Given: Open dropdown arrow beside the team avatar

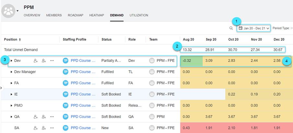Looking at the screenshot, I should 18,11.
